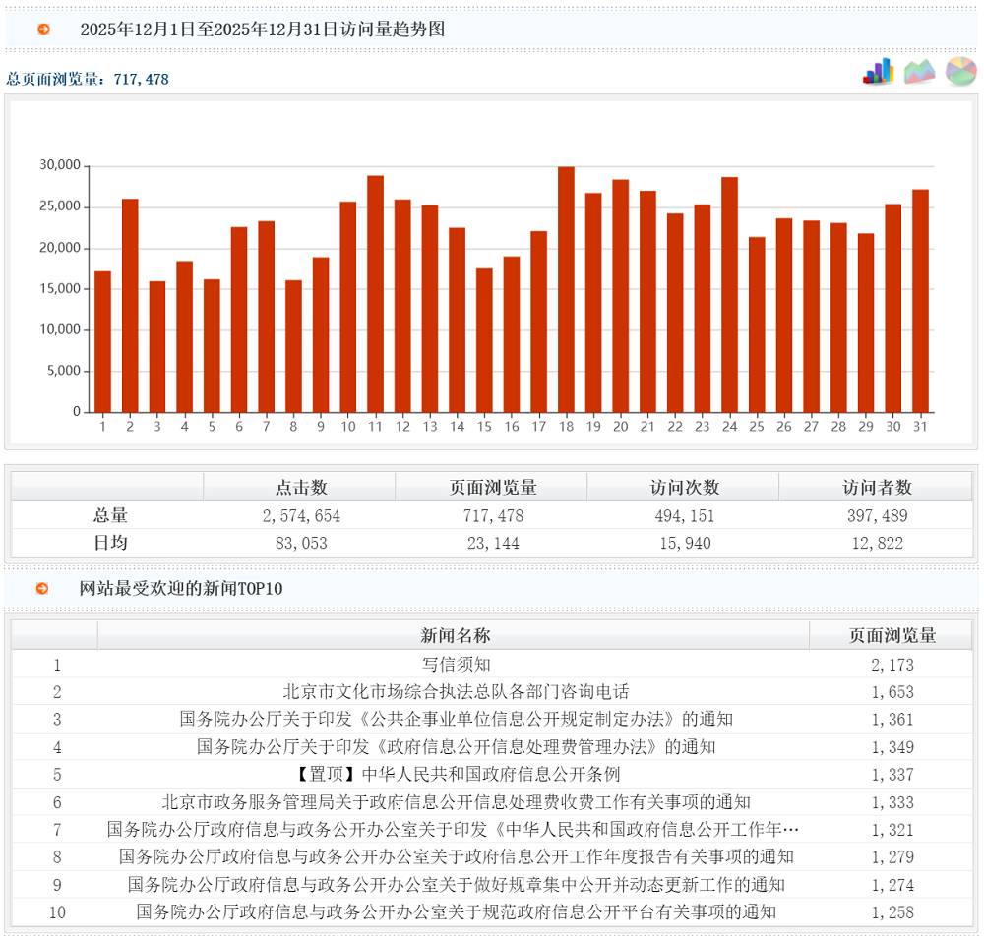Click the orange arrow beside 网站最受欢迎的新闻TOP10

(43, 589)
